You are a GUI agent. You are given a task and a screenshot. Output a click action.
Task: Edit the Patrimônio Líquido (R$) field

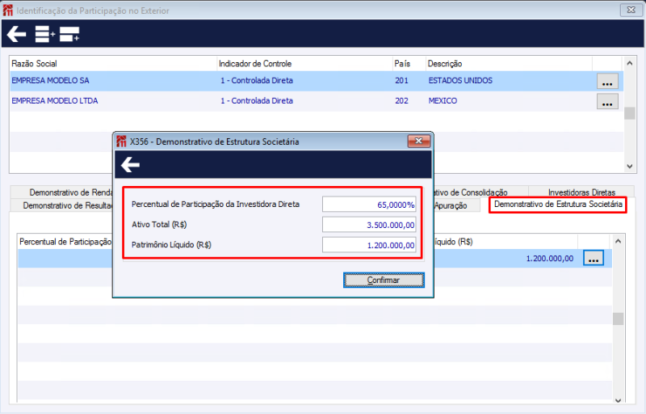pyautogui.click(x=369, y=245)
